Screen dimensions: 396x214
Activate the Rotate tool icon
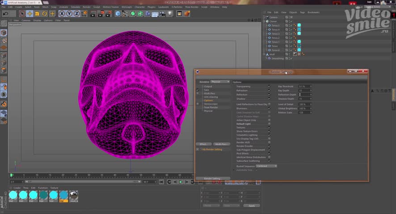point(45,14)
